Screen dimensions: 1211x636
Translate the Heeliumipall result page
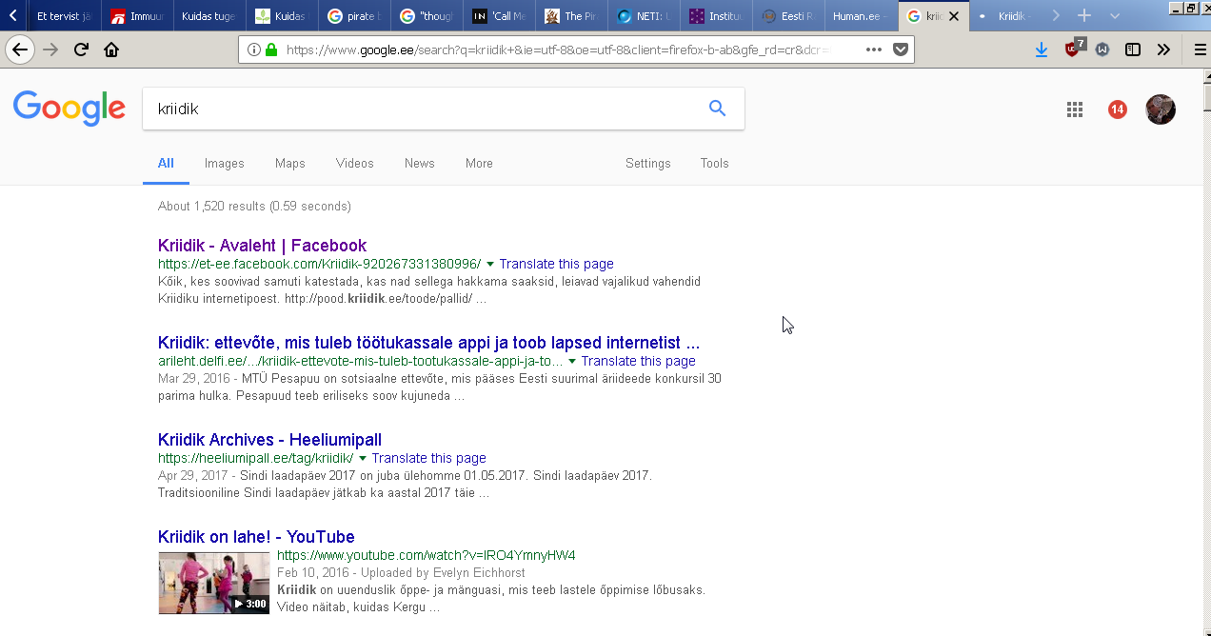(428, 458)
